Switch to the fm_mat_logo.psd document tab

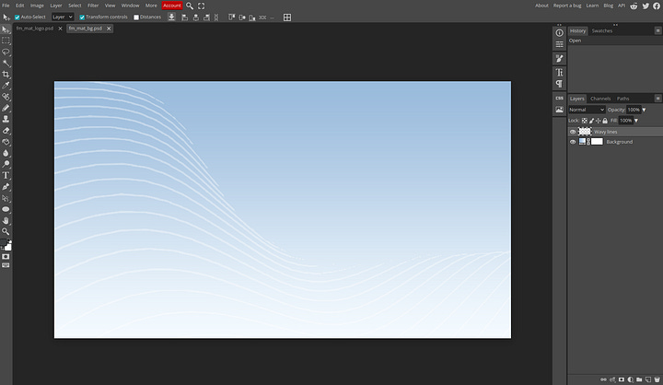tap(35, 29)
